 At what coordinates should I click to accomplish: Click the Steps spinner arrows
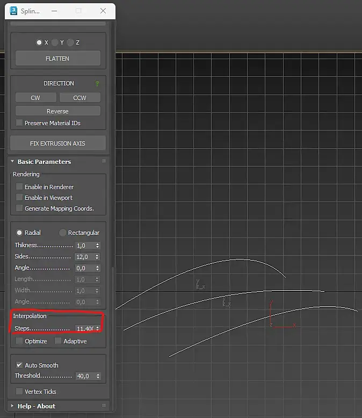[98, 328]
